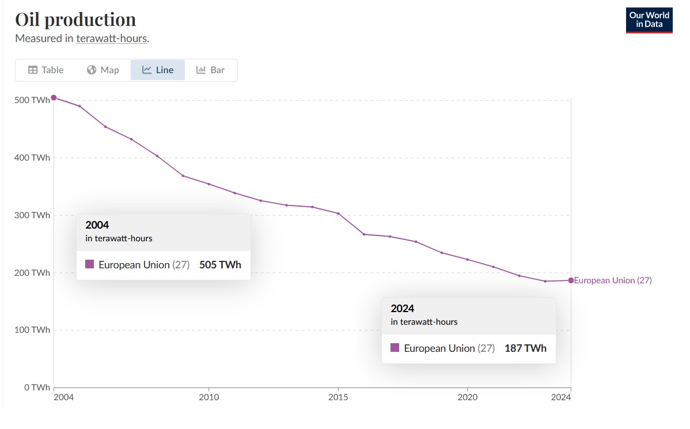This screenshot has height=429, width=690.
Task: Click purple swatch in 2004 tooltip
Action: [89, 264]
